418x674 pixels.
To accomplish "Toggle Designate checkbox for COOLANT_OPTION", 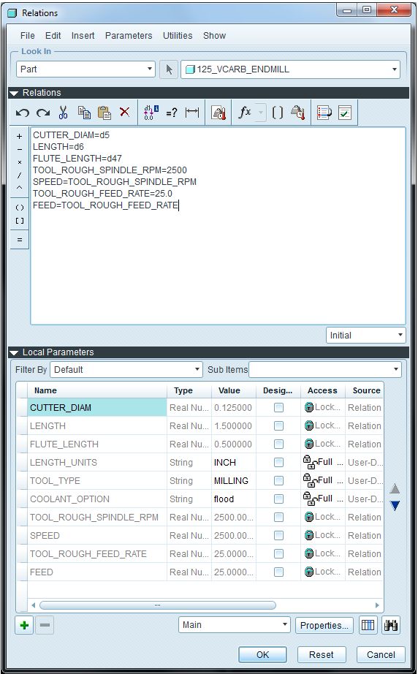I will pyautogui.click(x=279, y=499).
